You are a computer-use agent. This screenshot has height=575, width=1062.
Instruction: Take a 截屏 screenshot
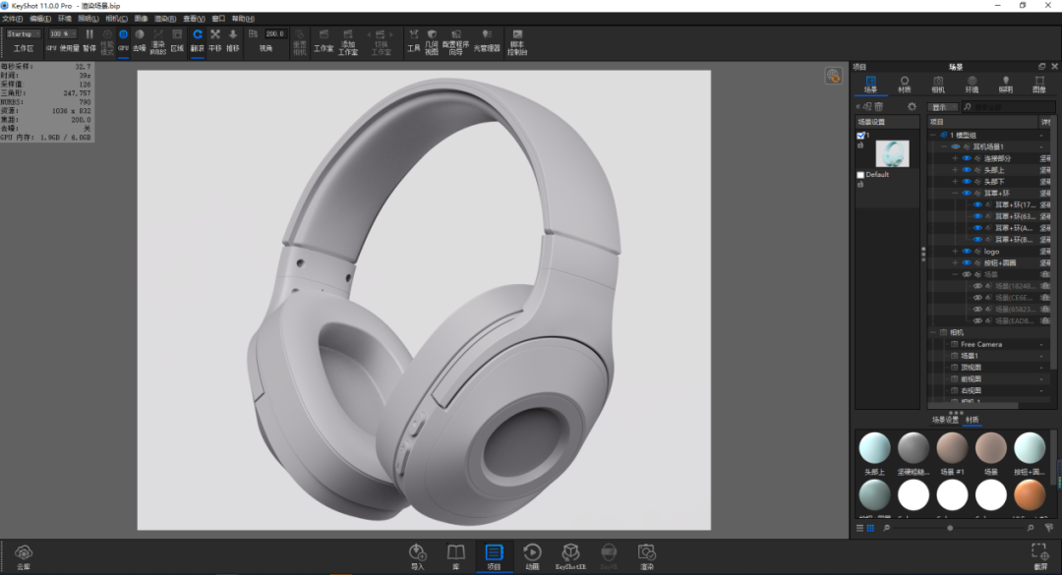tap(1039, 556)
